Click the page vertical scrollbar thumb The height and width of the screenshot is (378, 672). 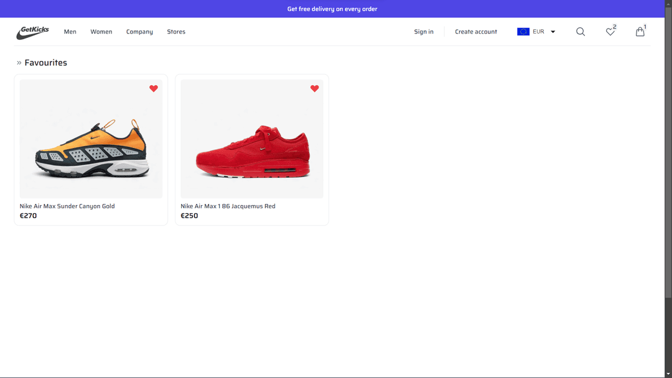(668, 152)
